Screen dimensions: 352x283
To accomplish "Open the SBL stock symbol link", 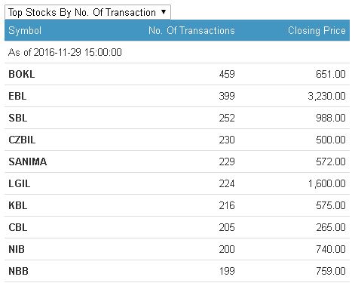I will pyautogui.click(x=18, y=118).
